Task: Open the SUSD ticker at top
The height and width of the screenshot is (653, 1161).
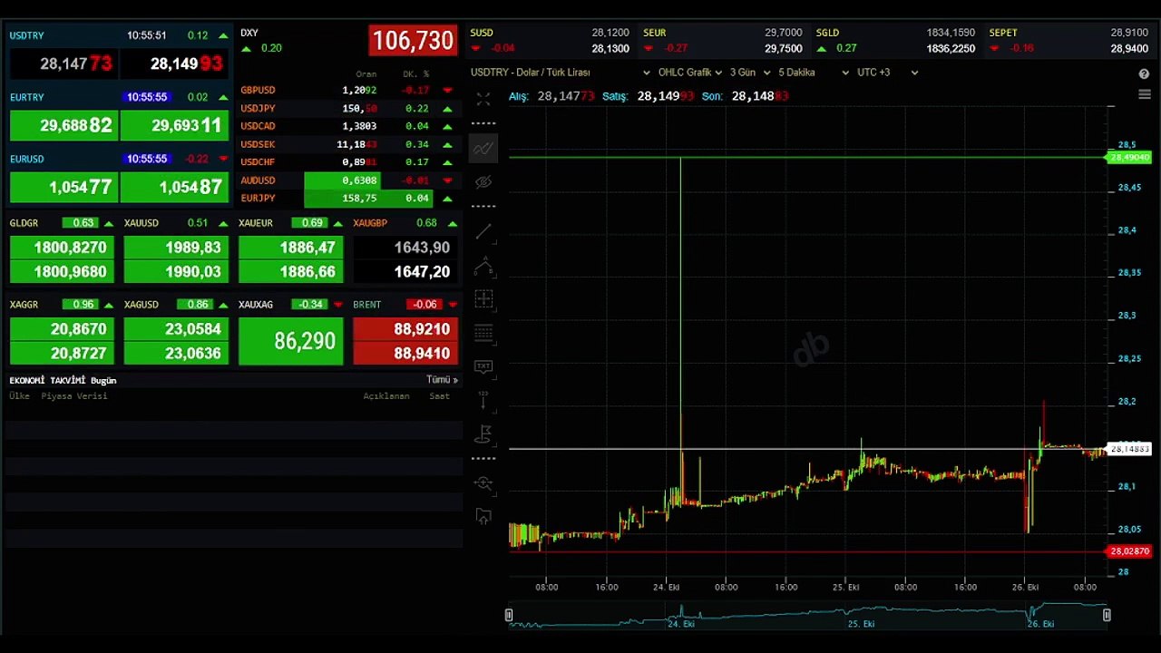Action: [550, 40]
